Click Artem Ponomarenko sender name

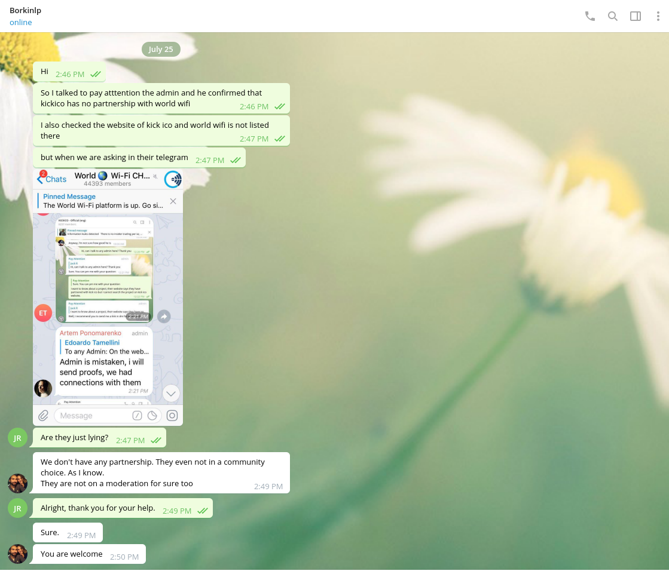(90, 333)
